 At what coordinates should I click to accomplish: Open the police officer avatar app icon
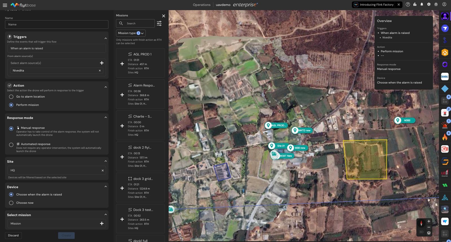click(x=445, y=16)
